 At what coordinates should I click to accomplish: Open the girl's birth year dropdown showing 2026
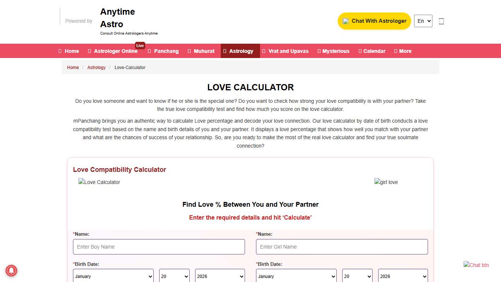click(x=403, y=276)
